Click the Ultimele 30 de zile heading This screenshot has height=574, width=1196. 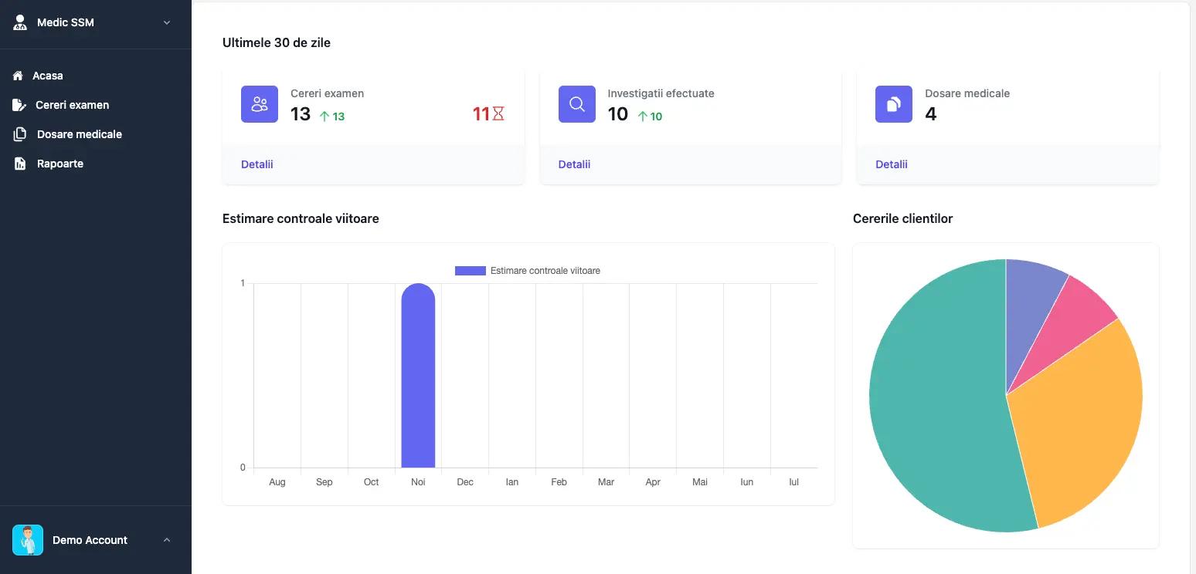coord(277,42)
